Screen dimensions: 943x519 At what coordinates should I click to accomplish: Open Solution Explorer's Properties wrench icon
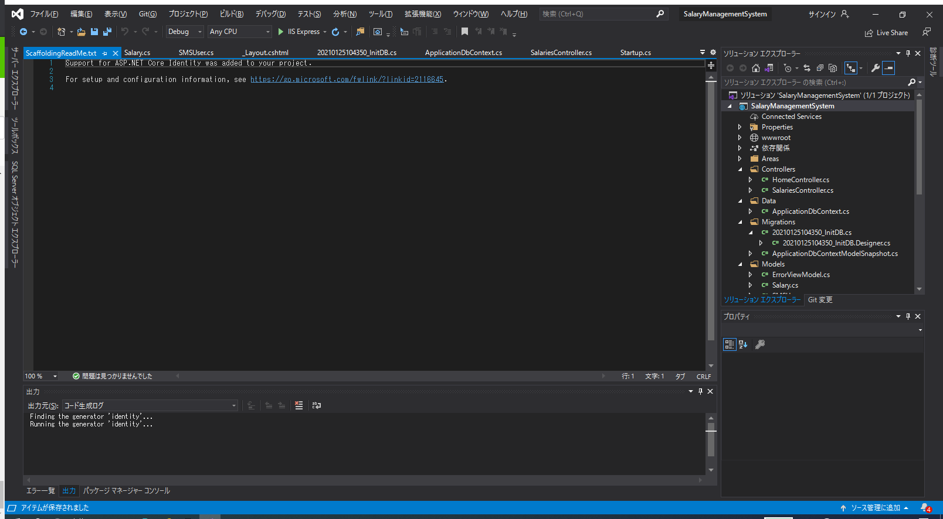[876, 68]
